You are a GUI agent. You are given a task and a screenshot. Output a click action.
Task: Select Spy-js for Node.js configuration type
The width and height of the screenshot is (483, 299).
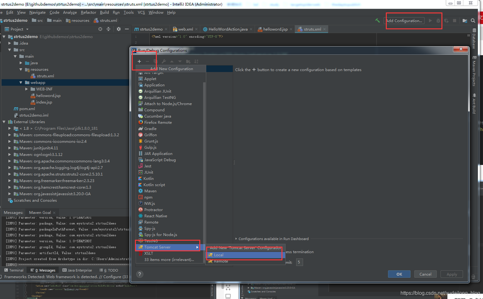point(158,235)
